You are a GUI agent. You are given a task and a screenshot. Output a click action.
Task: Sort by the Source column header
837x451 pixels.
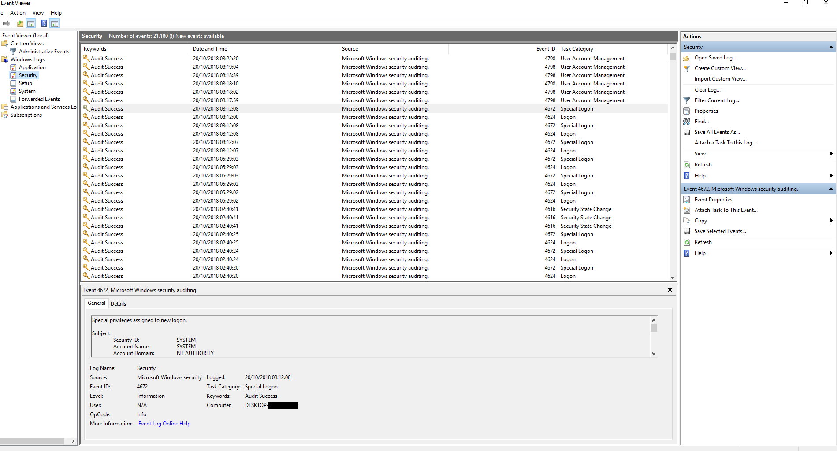(394, 49)
